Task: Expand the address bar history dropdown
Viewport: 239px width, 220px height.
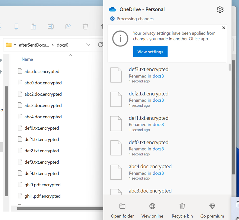Action: tap(88, 45)
